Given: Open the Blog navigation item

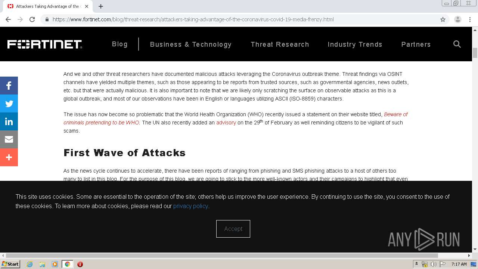Looking at the screenshot, I should 120,44.
